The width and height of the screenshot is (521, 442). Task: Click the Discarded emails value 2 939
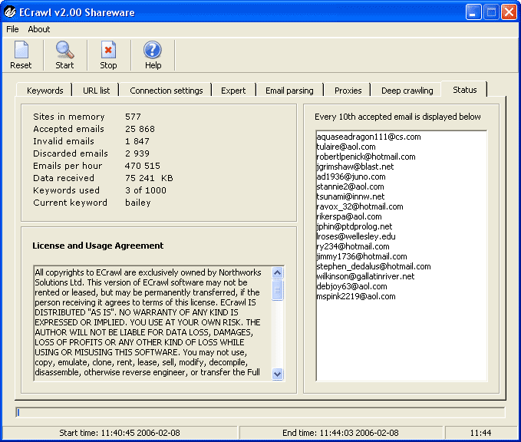[x=137, y=153]
